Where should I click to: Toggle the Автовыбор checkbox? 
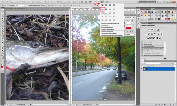pos(8,5)
